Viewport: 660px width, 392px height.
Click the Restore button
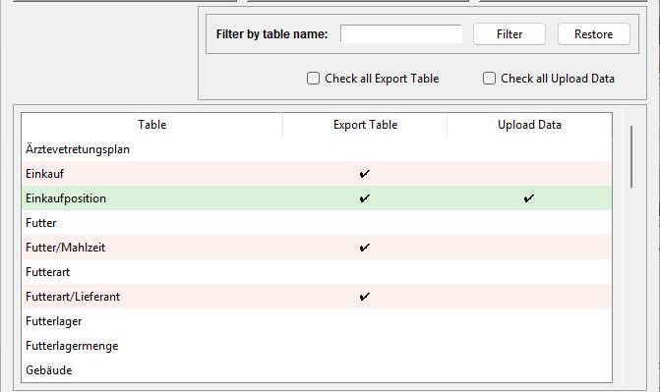pyautogui.click(x=593, y=34)
